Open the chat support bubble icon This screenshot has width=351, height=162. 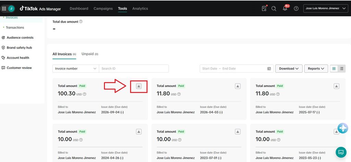[341, 152]
